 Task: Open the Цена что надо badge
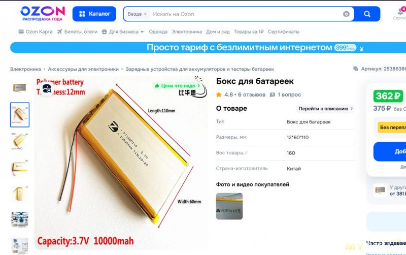177,86
